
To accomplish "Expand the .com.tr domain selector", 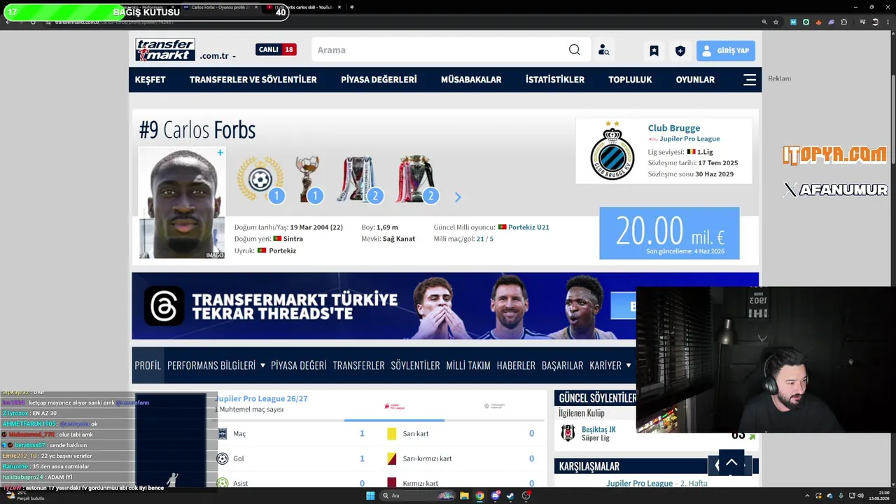I will pyautogui.click(x=218, y=56).
